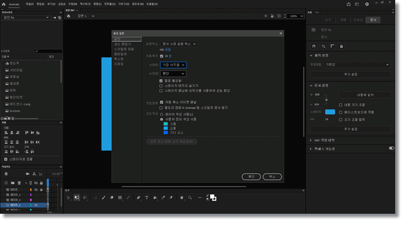
Task: Click the stage background color swatch
Action: [x=330, y=112]
